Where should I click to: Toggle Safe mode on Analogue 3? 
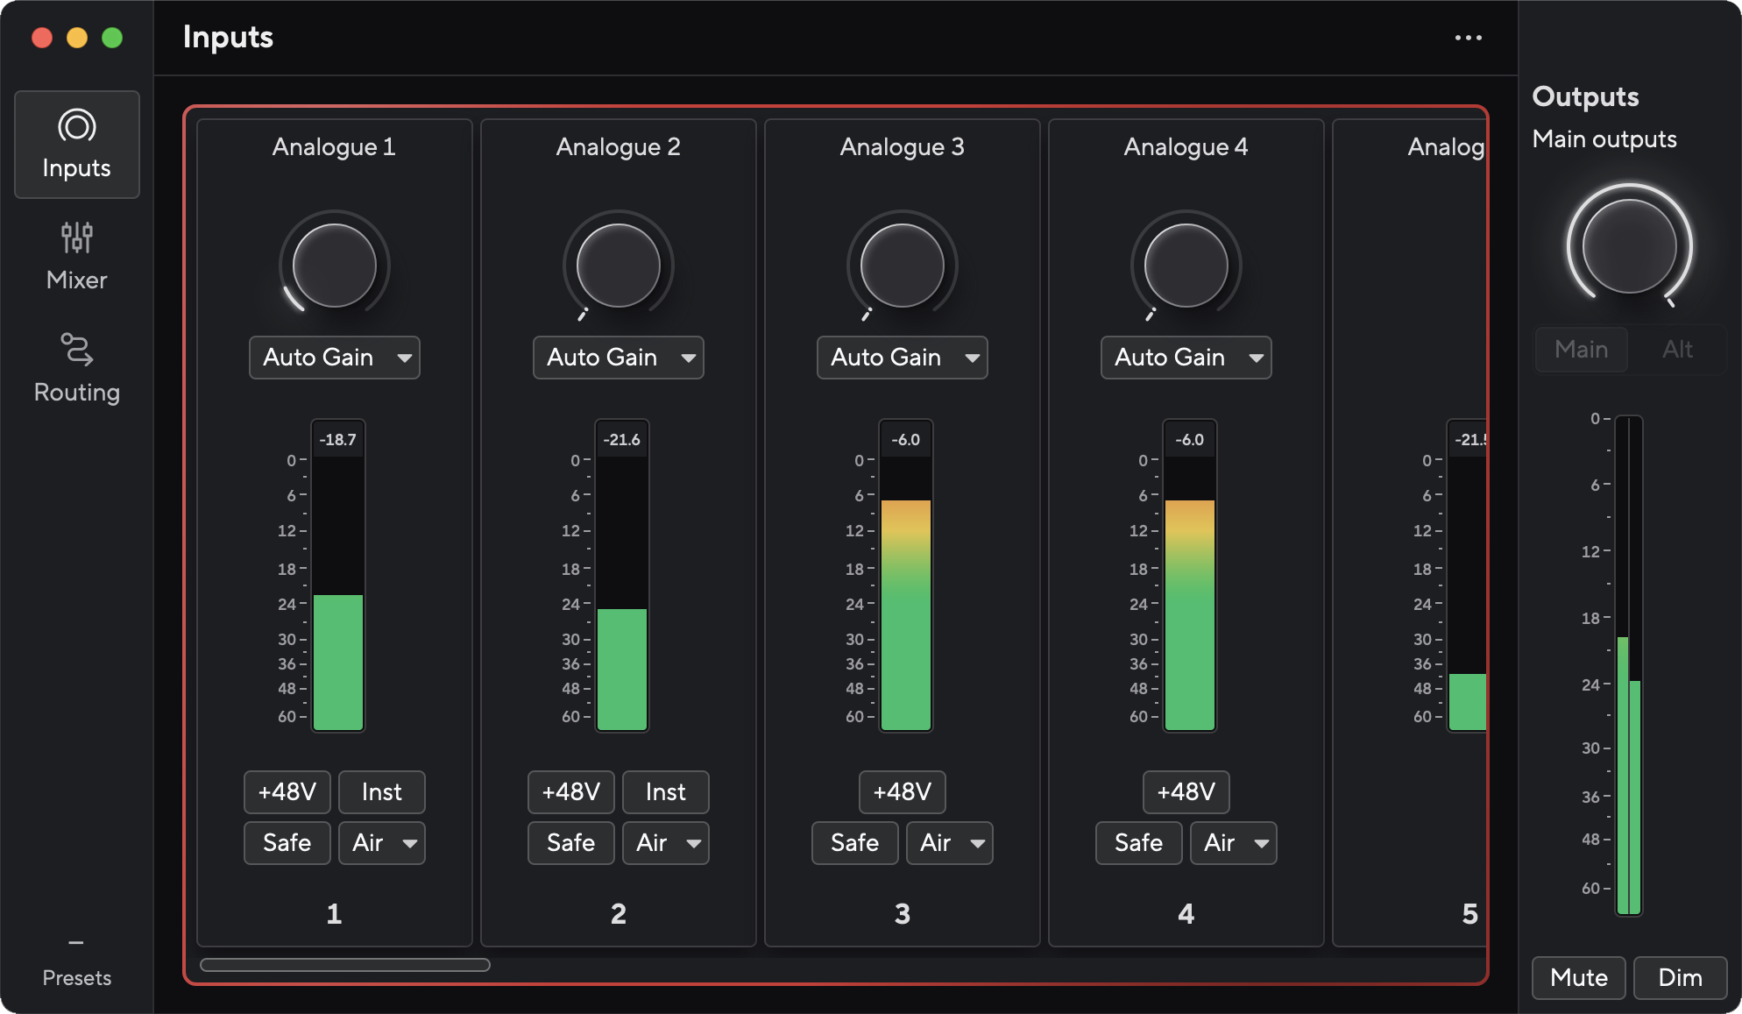click(855, 843)
